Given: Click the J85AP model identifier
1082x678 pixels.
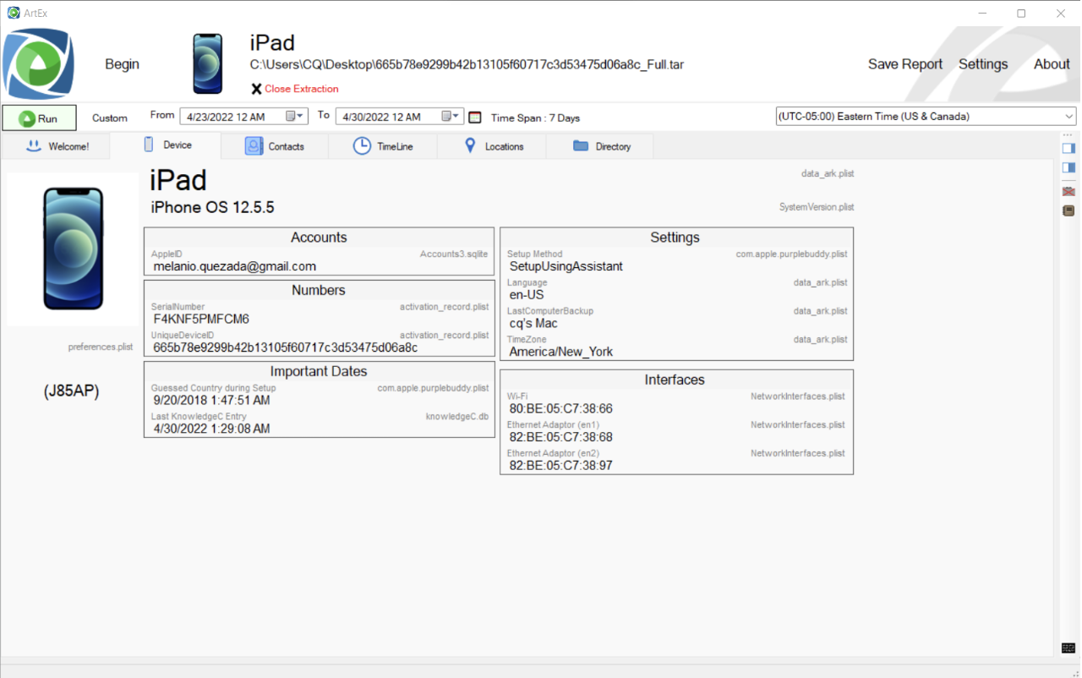Looking at the screenshot, I should point(72,391).
